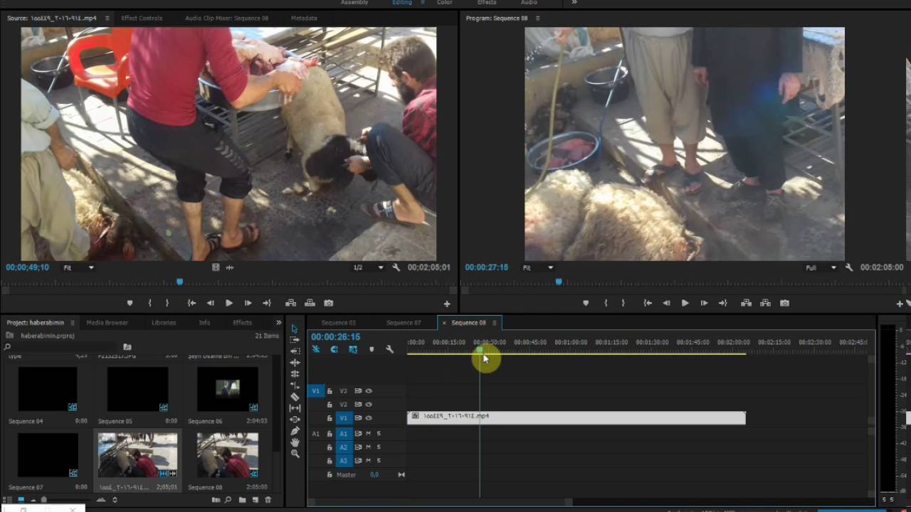The height and width of the screenshot is (512, 911).
Task: Select Sequence 06 thumbnail in Project panel
Action: [x=228, y=388]
